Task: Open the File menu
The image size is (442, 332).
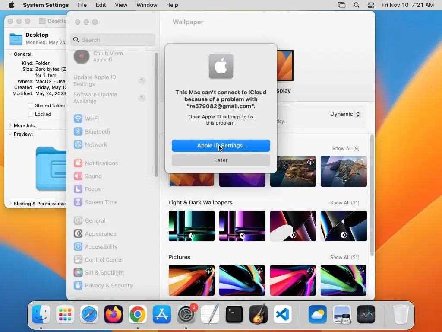Action: point(82,5)
